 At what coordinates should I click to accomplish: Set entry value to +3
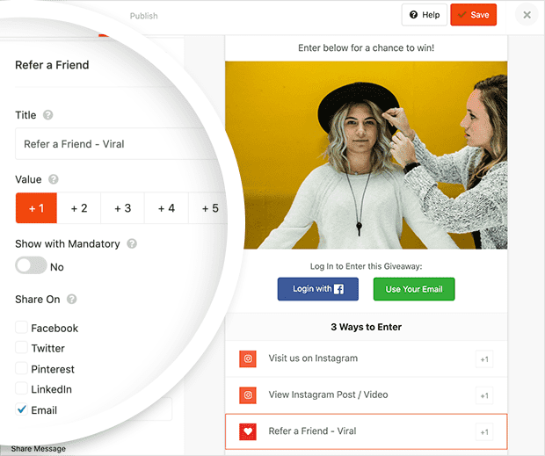[x=123, y=208]
